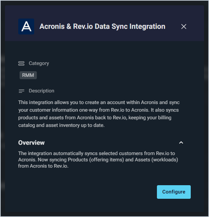Click the Category stack icon
Image resolution: width=209 pixels, height=217 pixels.
21,63
